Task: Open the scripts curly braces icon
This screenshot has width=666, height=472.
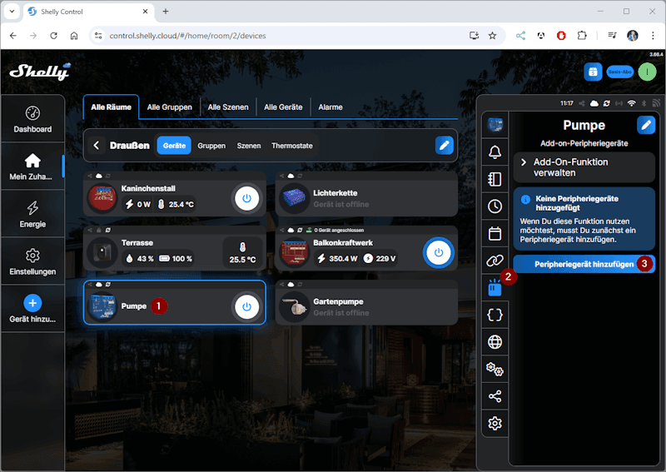Action: tap(495, 315)
